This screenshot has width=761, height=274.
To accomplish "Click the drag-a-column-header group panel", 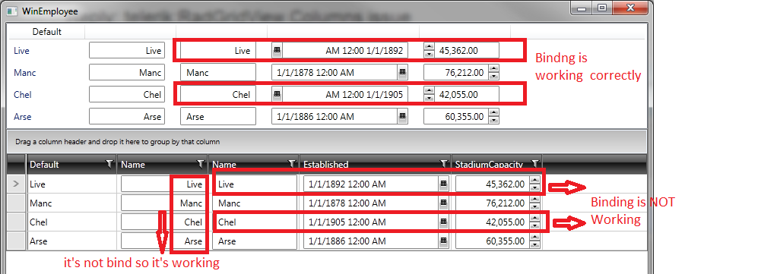I will click(326, 142).
